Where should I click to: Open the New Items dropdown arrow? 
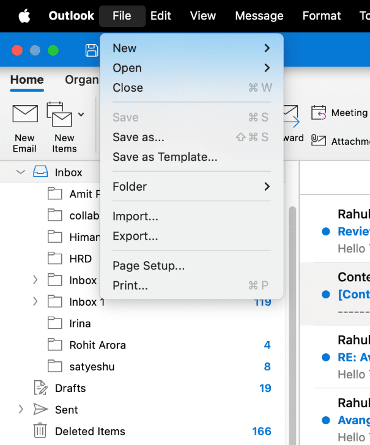(81, 114)
